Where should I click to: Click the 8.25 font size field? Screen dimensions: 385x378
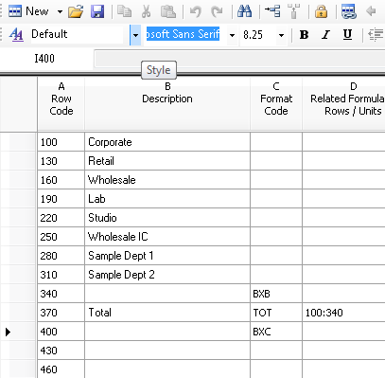pos(258,35)
